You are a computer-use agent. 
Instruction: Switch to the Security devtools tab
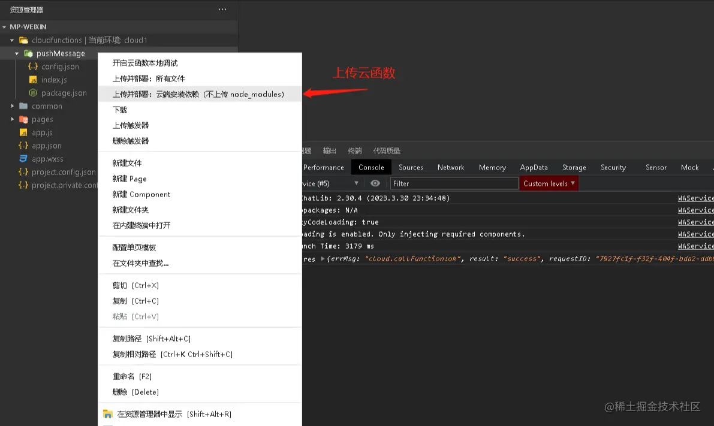click(x=613, y=168)
